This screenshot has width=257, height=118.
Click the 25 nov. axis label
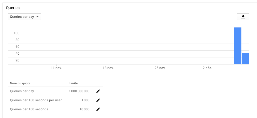coord(160,68)
